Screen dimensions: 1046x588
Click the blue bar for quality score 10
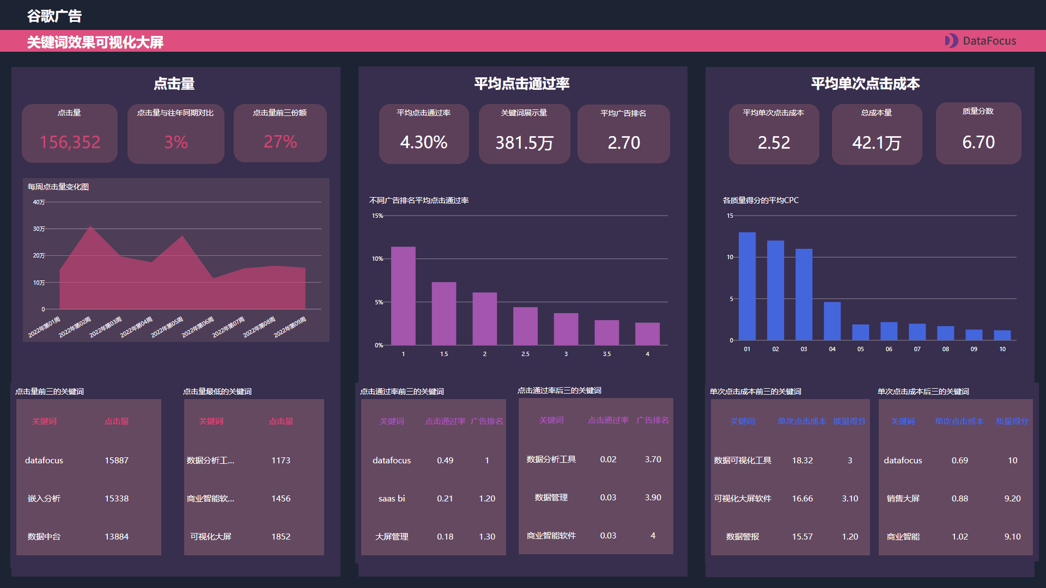pos(1002,335)
